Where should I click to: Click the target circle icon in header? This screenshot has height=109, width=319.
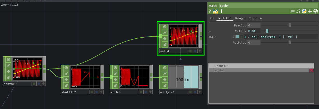(315, 11)
